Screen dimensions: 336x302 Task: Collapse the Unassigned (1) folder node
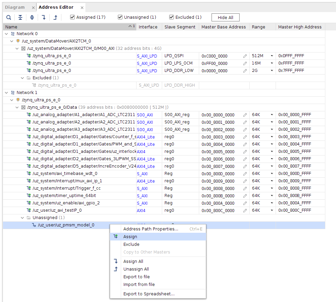click(x=23, y=218)
